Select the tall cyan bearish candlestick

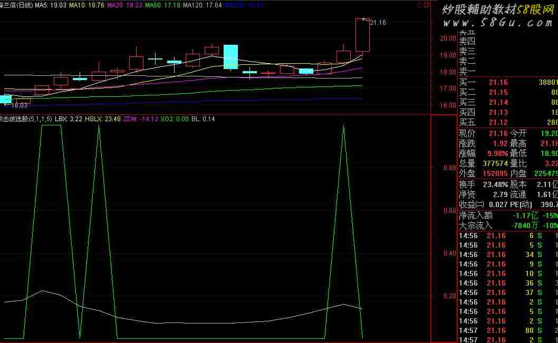point(230,57)
